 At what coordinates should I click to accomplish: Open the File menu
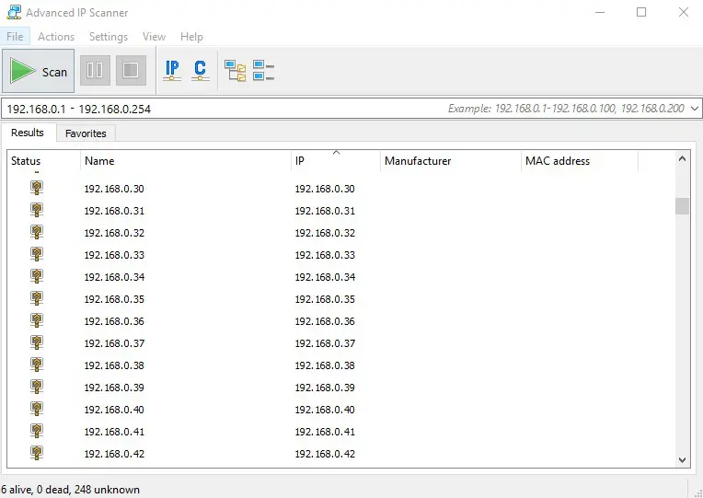coord(15,36)
